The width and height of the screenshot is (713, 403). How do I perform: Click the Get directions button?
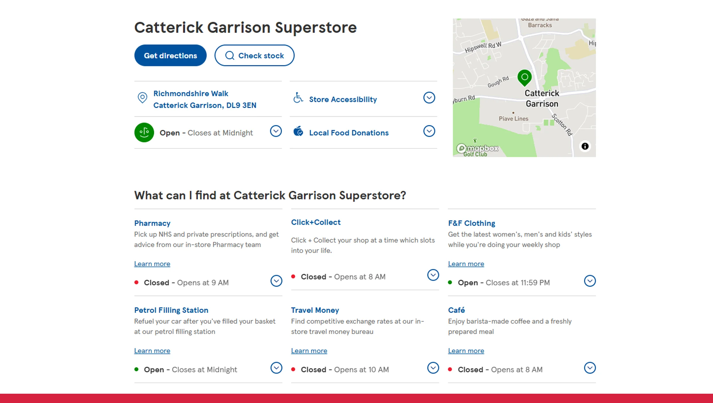pos(170,55)
